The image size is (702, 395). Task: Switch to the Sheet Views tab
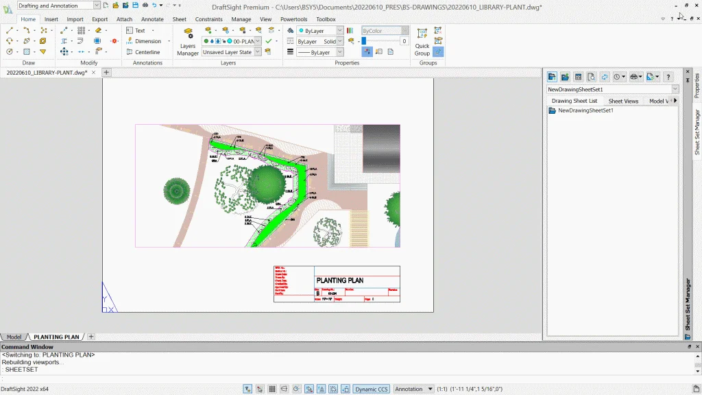point(623,101)
